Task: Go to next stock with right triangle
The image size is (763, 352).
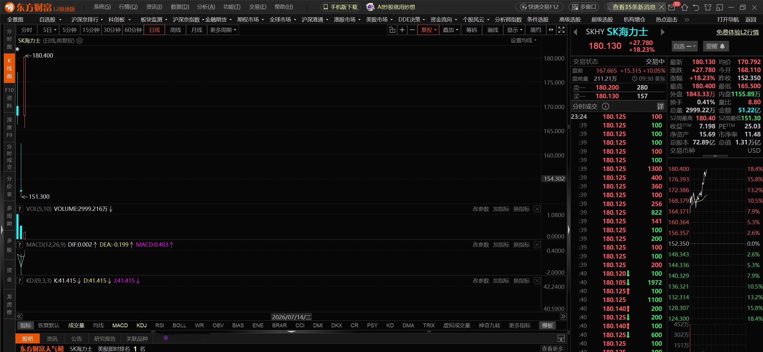Action: [663, 32]
